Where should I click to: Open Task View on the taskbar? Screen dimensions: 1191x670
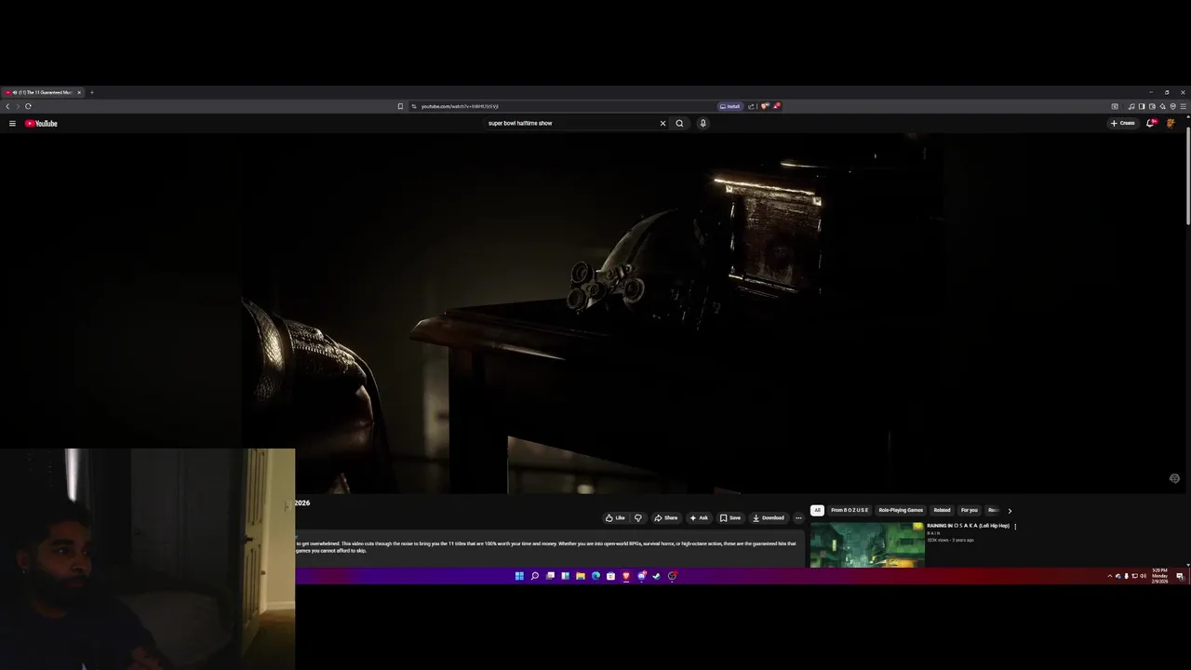550,576
